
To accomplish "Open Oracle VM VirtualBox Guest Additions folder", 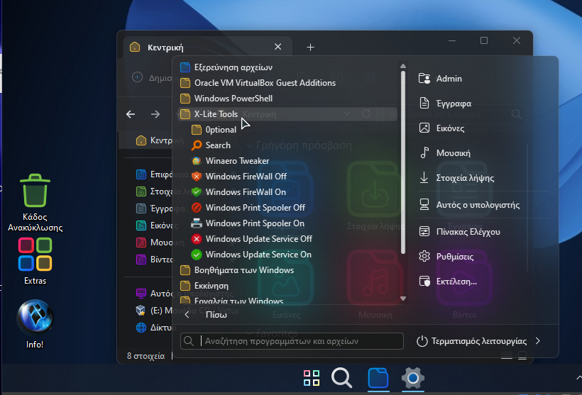I will [258, 83].
